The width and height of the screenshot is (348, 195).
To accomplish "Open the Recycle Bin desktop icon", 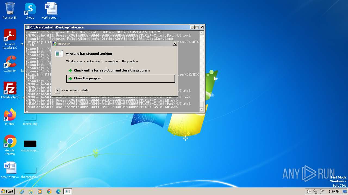I will [10, 11].
